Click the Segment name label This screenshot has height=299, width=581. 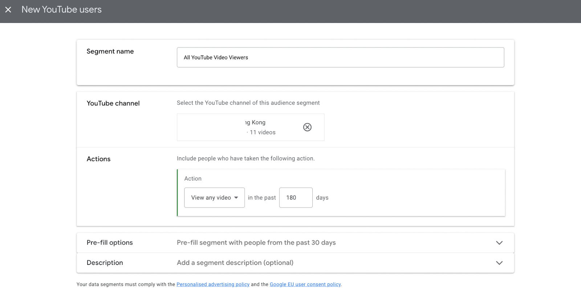(x=110, y=51)
